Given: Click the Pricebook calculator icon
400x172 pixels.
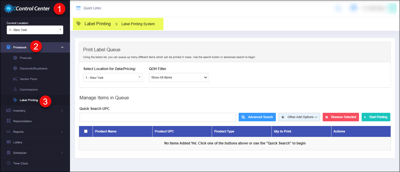Looking at the screenshot, I should click(8, 47).
